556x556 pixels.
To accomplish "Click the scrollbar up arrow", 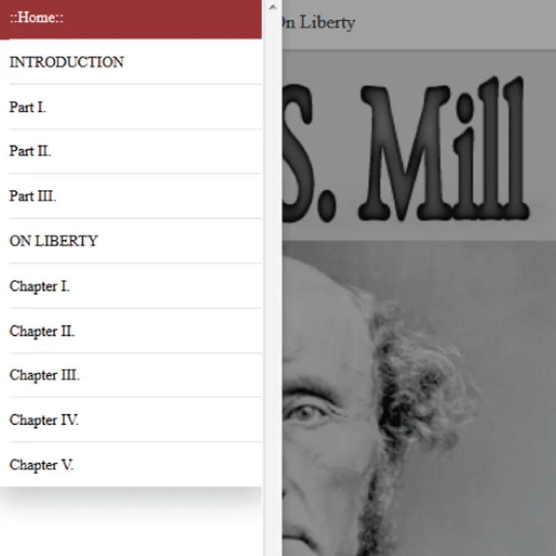I will [272, 7].
